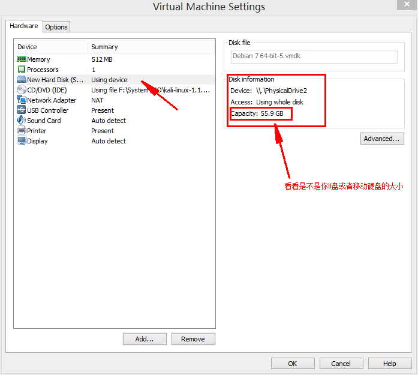418x375 pixels.
Task: Open the Advanced disk settings
Action: tap(382, 139)
